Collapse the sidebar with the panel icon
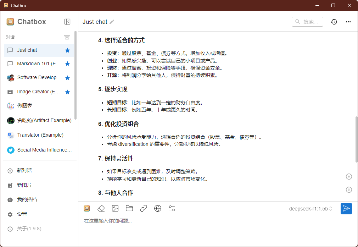Screen dimensions: 358x247 click(x=67, y=22)
